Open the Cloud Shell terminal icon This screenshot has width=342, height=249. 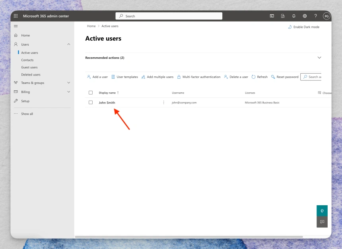click(271, 16)
